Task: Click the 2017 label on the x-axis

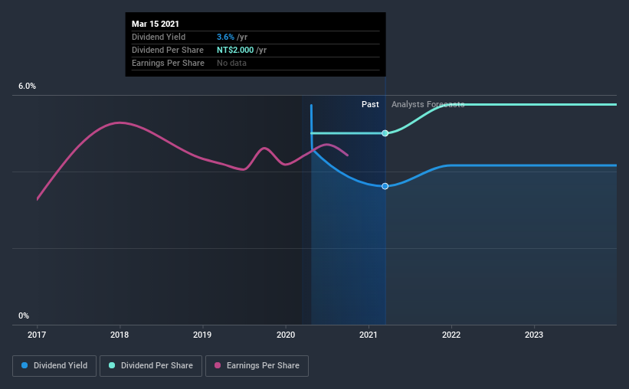Action: [37, 335]
